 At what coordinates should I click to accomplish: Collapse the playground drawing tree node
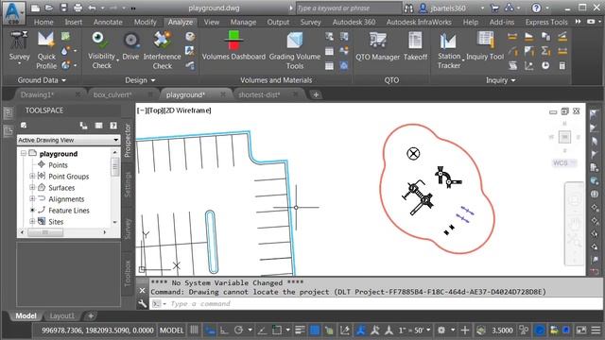pos(24,153)
